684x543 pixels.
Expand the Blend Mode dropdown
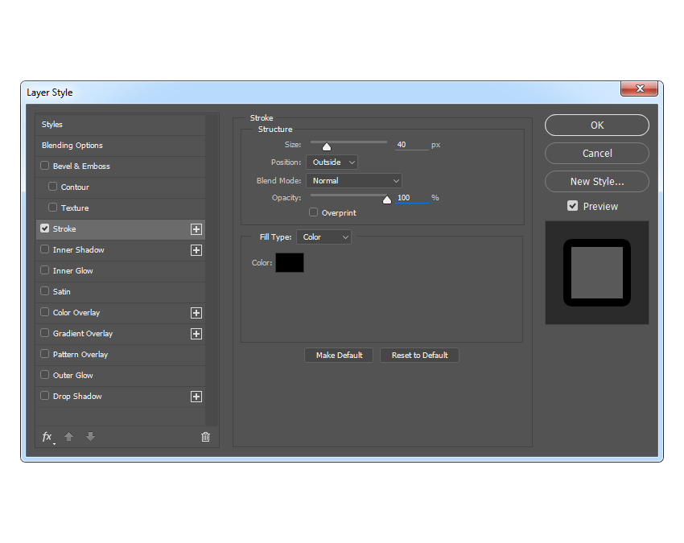click(x=353, y=181)
